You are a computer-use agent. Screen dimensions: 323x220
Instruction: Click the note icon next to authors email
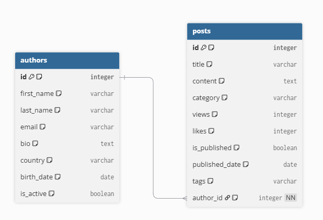(x=43, y=127)
